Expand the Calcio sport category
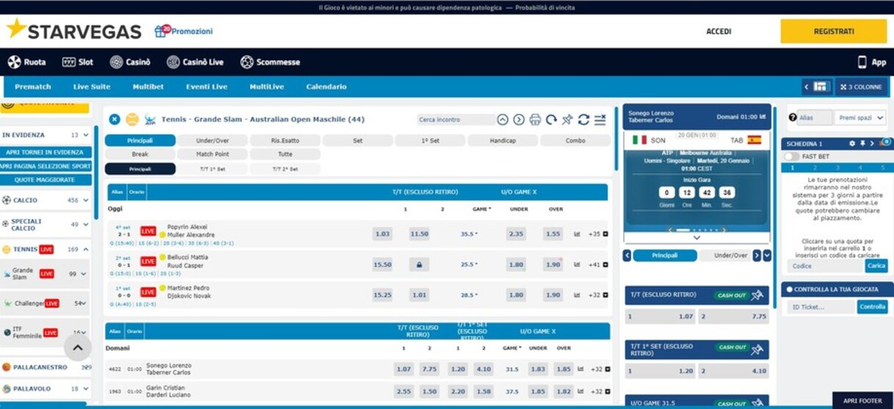Screen dimensions: 894x409 86,200
